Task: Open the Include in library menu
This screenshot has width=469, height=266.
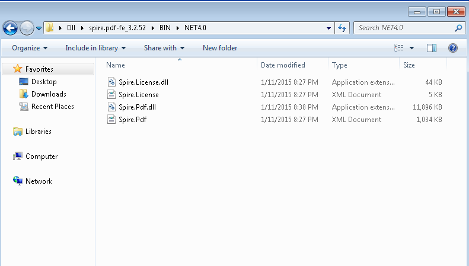Action: 95,48
